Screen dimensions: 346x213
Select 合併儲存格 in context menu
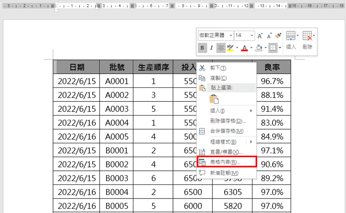click(227, 131)
